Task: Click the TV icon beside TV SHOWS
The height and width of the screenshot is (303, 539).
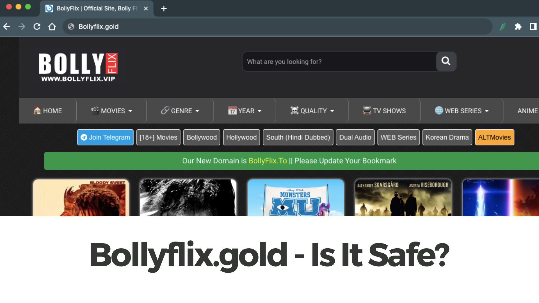Action: 367,111
